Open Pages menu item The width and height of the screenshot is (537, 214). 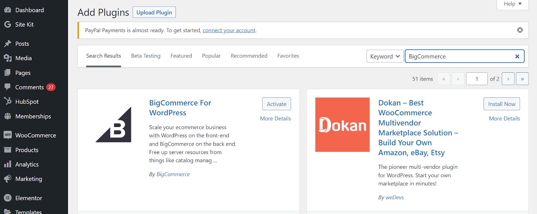click(x=23, y=73)
